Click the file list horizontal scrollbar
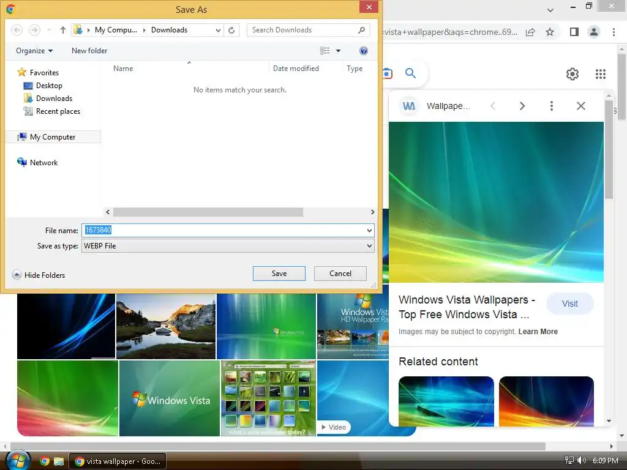 pos(208,212)
